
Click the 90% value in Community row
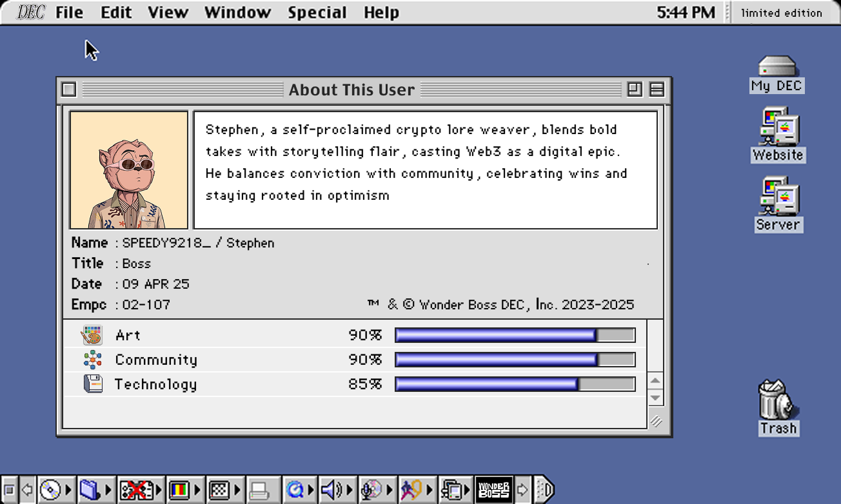coord(365,360)
